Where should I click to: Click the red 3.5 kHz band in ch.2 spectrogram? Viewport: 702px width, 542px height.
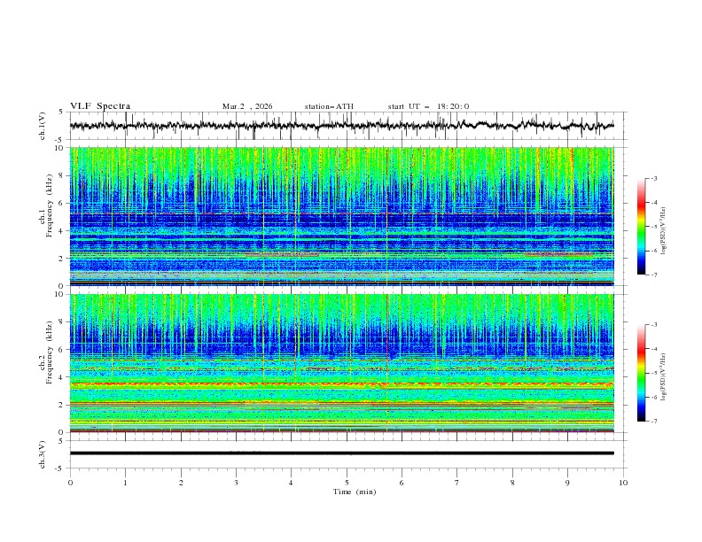pos(341,384)
